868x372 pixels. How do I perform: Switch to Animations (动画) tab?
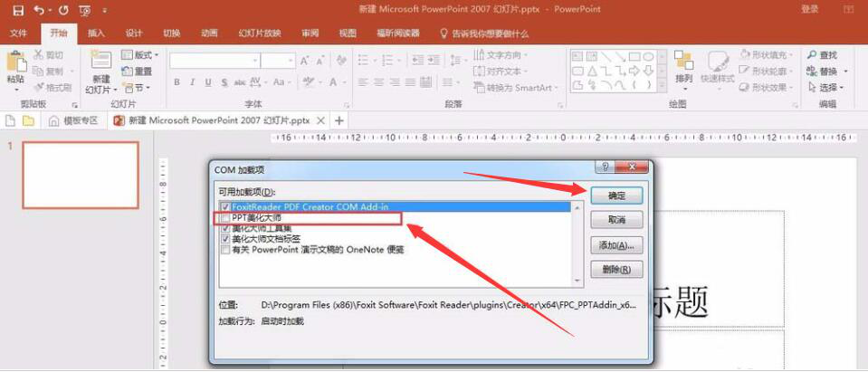click(x=209, y=33)
